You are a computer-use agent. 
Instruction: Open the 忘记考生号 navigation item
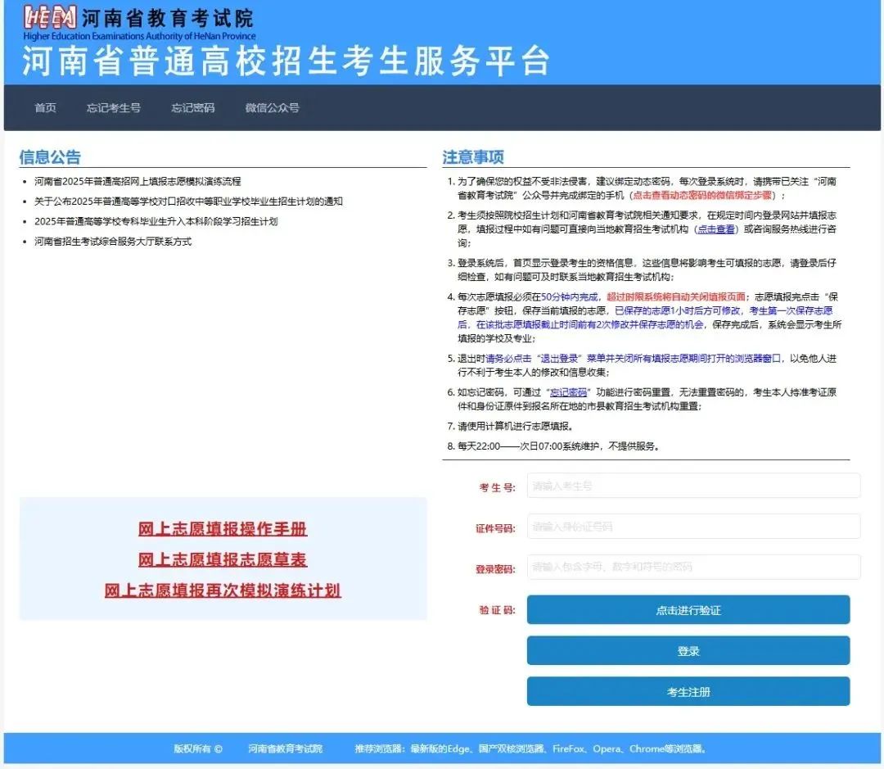(113, 108)
